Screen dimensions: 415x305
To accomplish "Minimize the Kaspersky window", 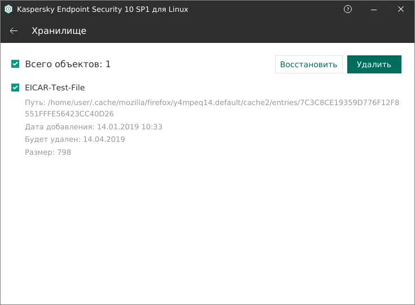I will point(374,9).
